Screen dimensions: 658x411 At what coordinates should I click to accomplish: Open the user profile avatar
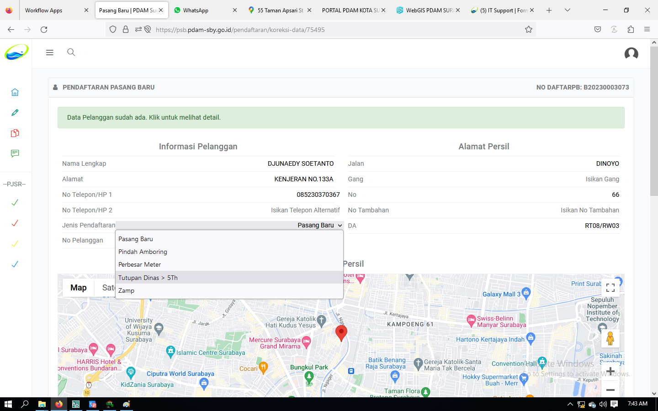tap(631, 54)
